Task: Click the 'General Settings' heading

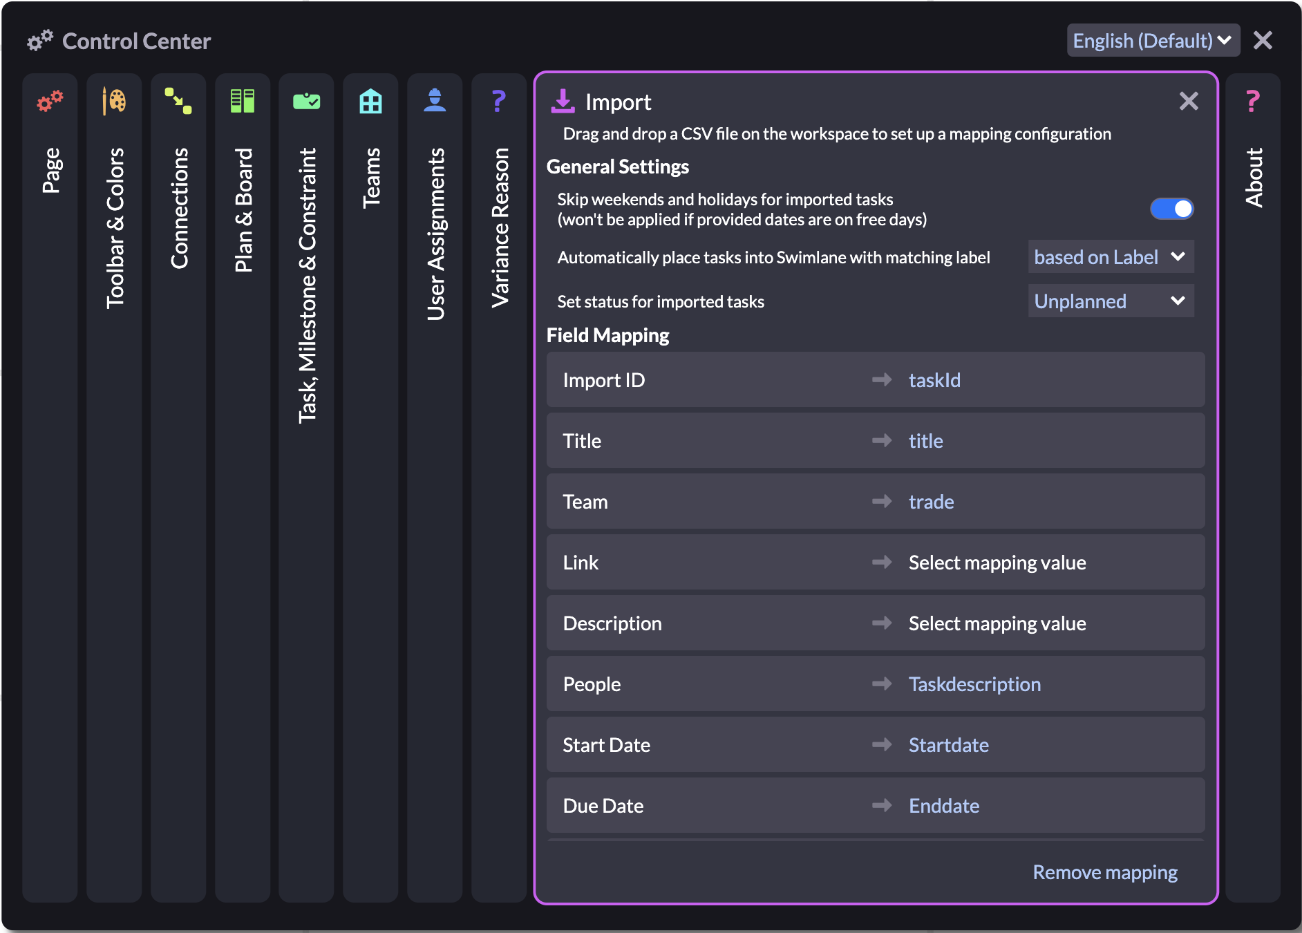Action: tap(617, 167)
